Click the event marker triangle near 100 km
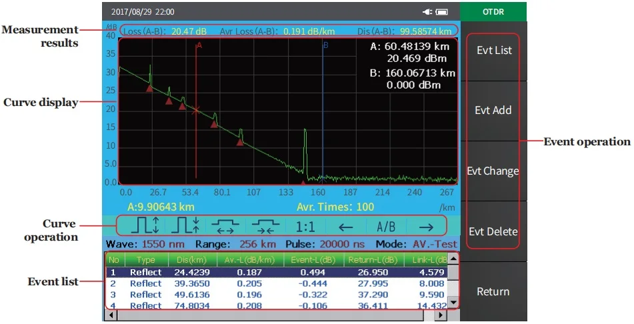This screenshot has height=324, width=634. click(240, 142)
